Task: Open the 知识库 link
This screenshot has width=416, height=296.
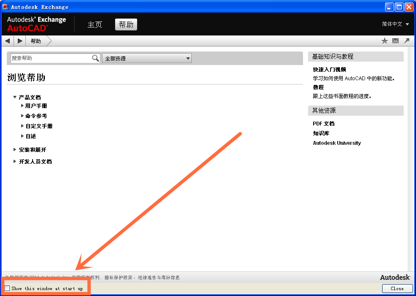Action: 321,133
